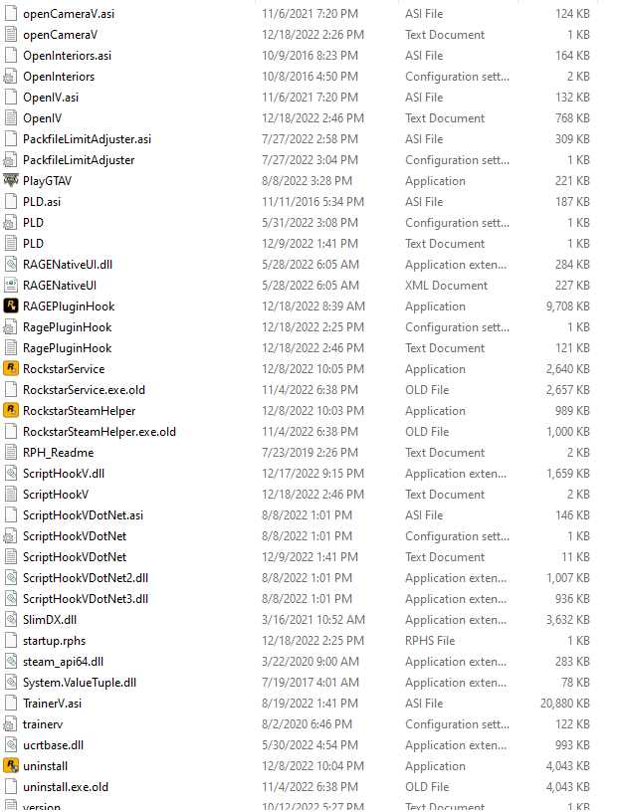The width and height of the screenshot is (618, 812).
Task: Click the RAGENativeUI.dll file icon
Action: (10, 264)
